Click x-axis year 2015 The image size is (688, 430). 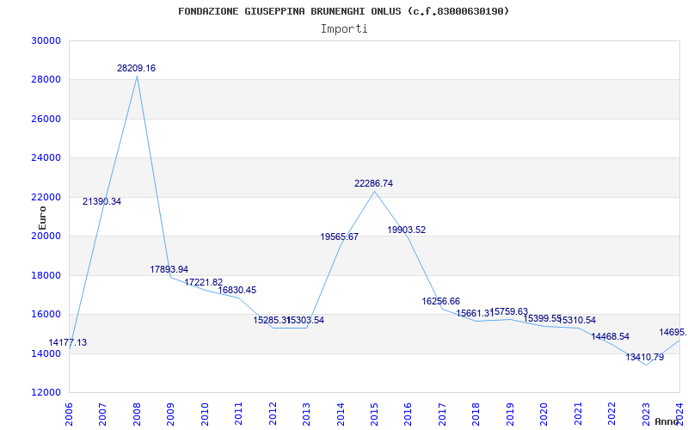pos(374,415)
